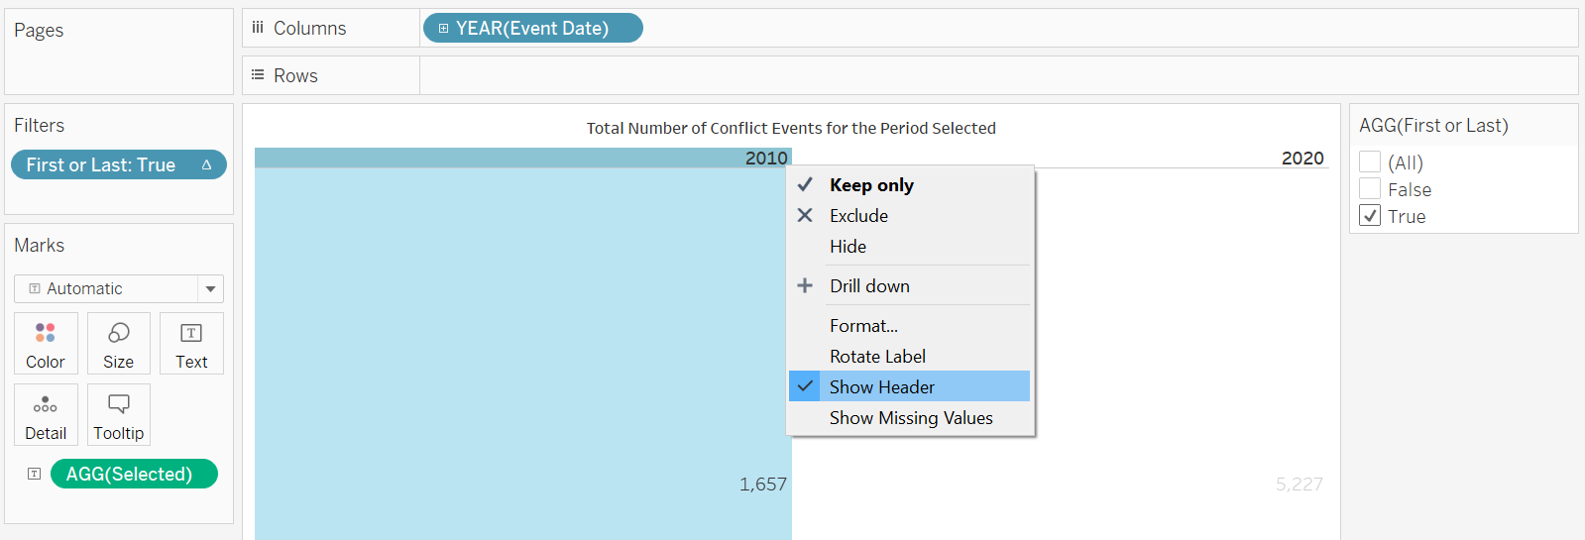Click Rotate Label menu option

(x=877, y=356)
